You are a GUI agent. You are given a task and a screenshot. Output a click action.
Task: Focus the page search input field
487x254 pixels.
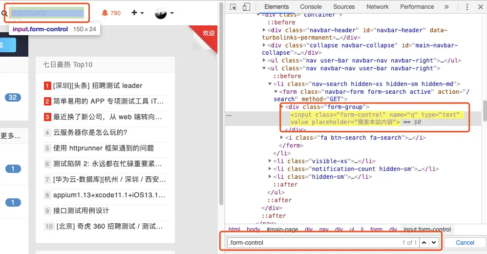tap(47, 13)
